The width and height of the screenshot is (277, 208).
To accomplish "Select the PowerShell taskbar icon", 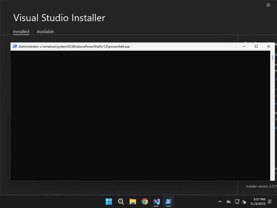I will click(168, 201).
